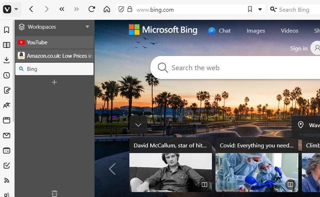The image size is (320, 197).
Task: Click the Sign in link on Bing
Action: point(299,49)
